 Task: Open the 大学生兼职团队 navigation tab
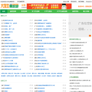pyautogui.click(x=62, y=11)
